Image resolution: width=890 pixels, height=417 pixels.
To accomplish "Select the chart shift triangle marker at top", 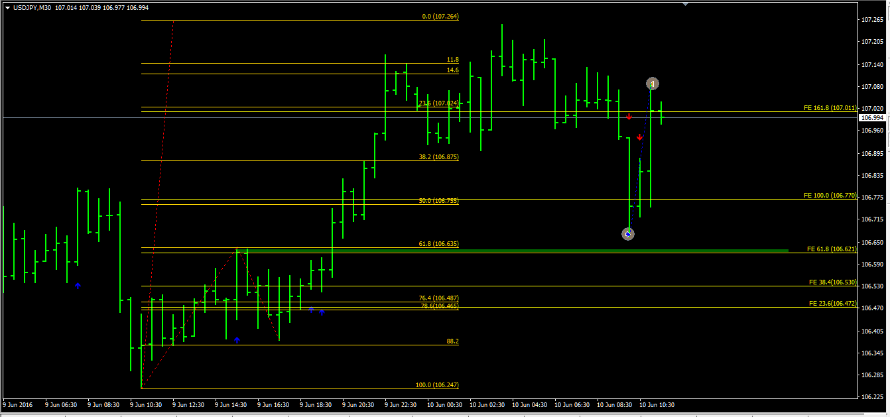I will click(686, 3).
